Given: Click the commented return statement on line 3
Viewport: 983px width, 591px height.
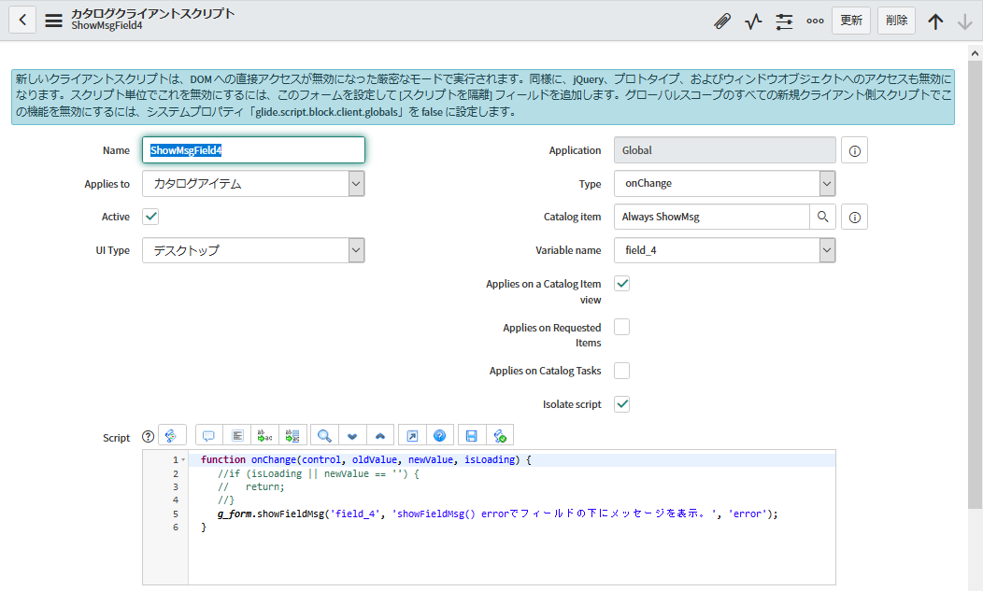Looking at the screenshot, I should [250, 487].
